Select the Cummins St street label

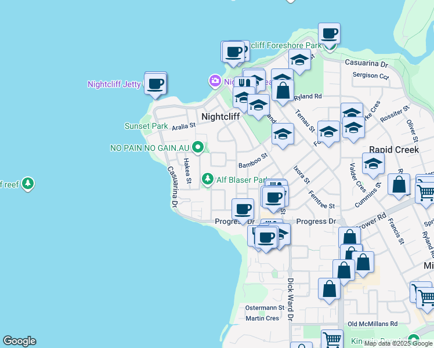(x=368, y=195)
